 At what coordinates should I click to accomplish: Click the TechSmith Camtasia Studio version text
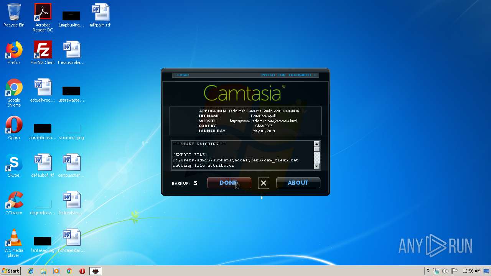coord(264,111)
